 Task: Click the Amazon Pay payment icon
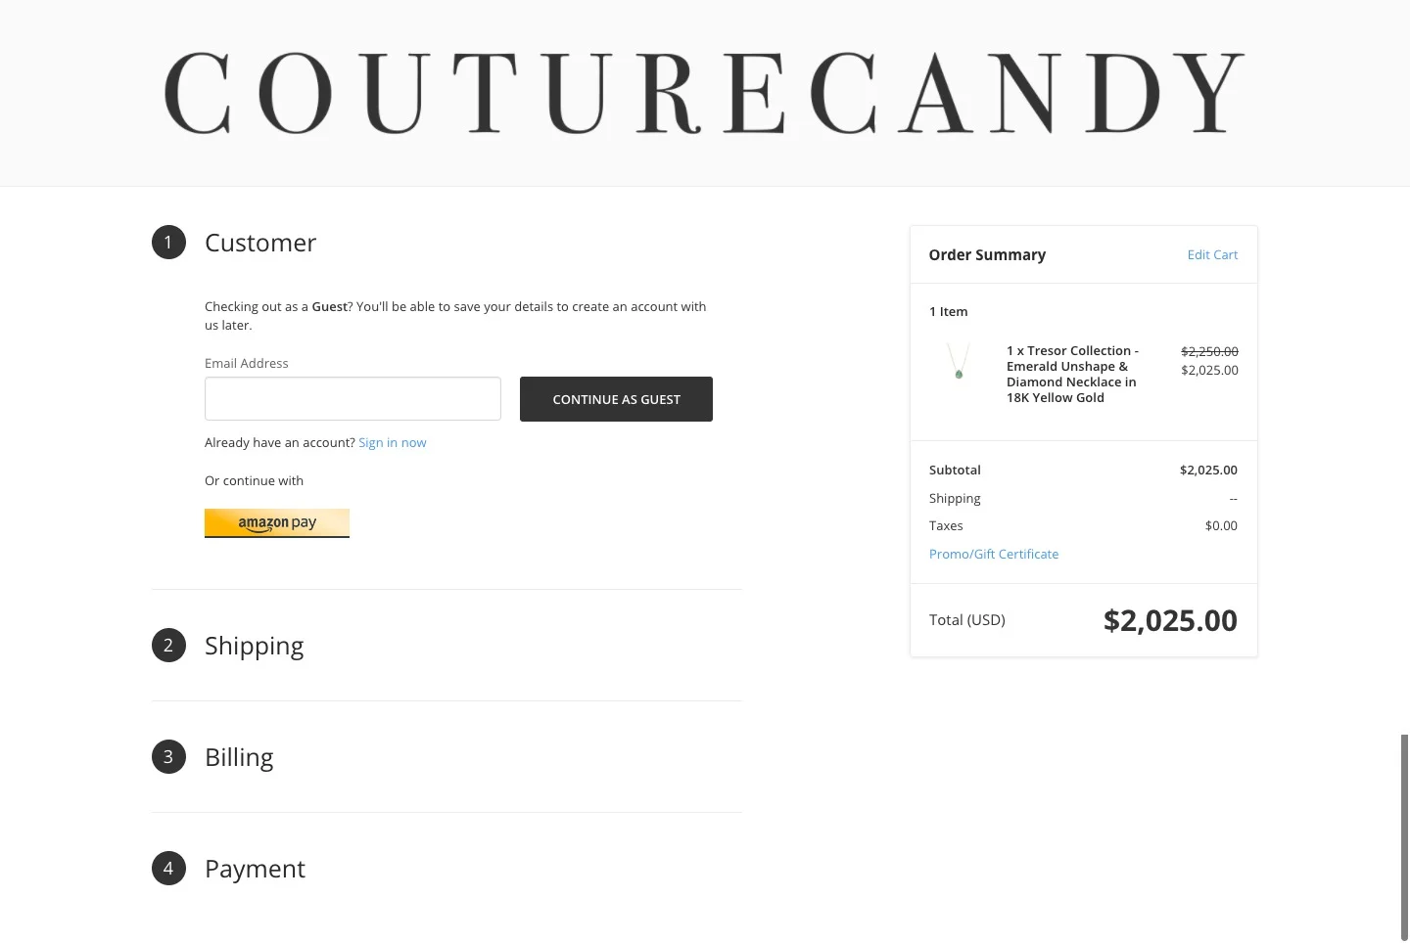tap(277, 522)
